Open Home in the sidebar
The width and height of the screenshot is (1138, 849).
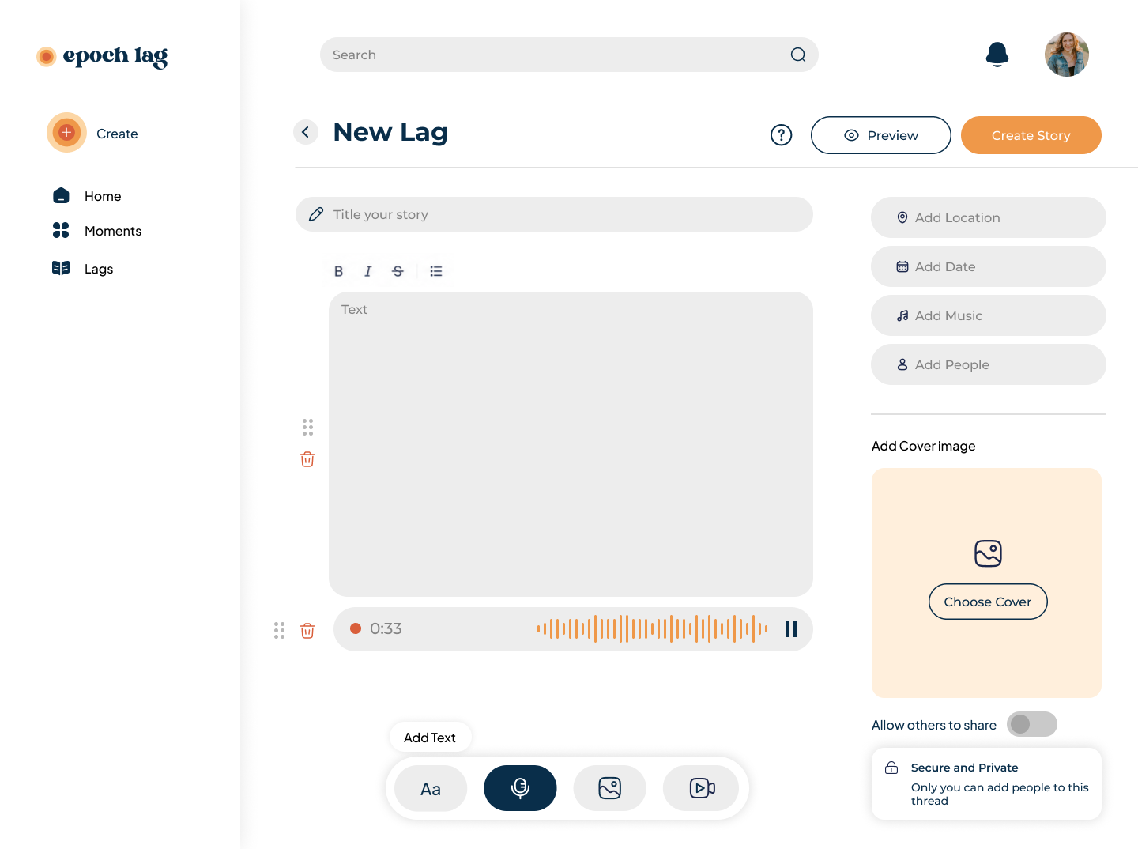click(x=86, y=196)
